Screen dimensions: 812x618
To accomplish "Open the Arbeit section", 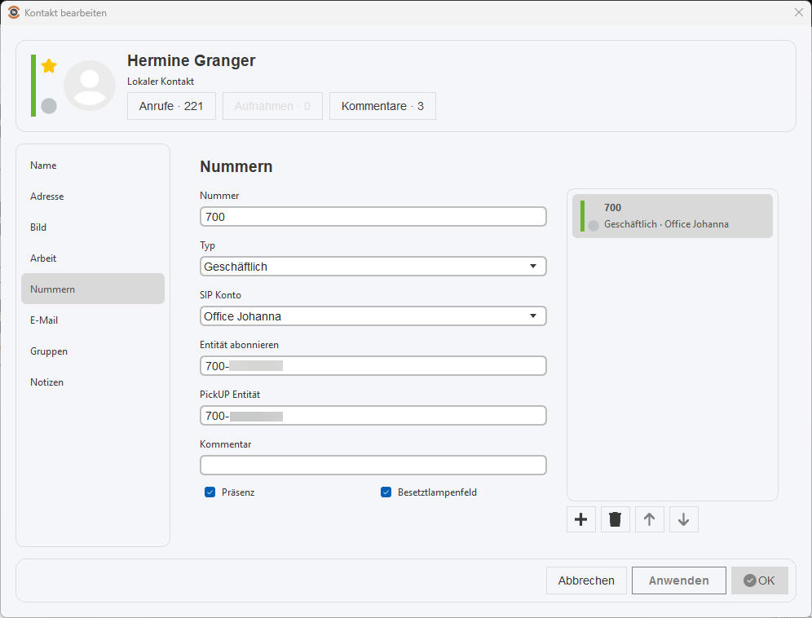I will pos(93,258).
